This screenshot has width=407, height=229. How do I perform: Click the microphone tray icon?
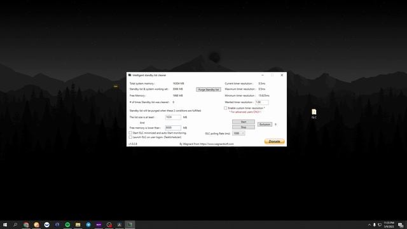tap(375, 225)
